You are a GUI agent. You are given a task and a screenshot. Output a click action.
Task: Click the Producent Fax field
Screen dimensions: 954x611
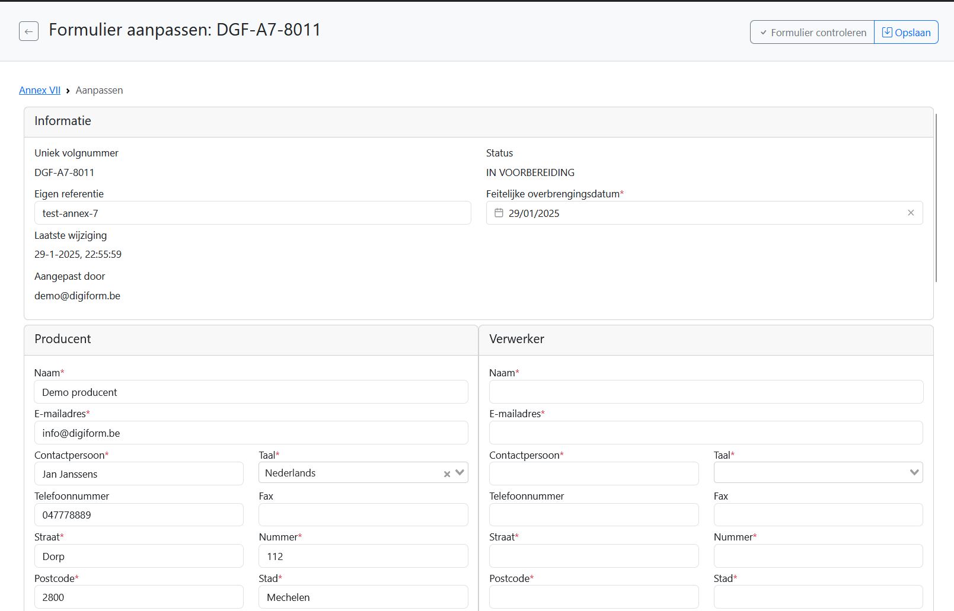pos(363,515)
